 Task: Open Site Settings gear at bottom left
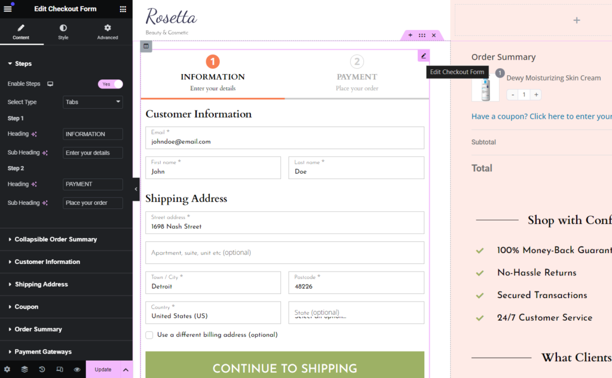pos(8,370)
